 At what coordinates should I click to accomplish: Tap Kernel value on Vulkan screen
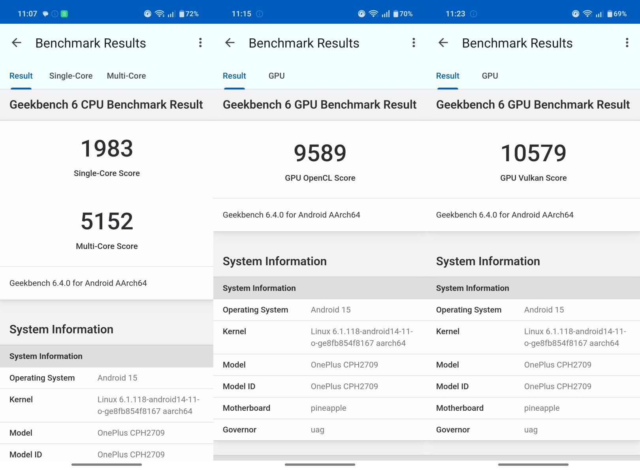click(x=575, y=337)
